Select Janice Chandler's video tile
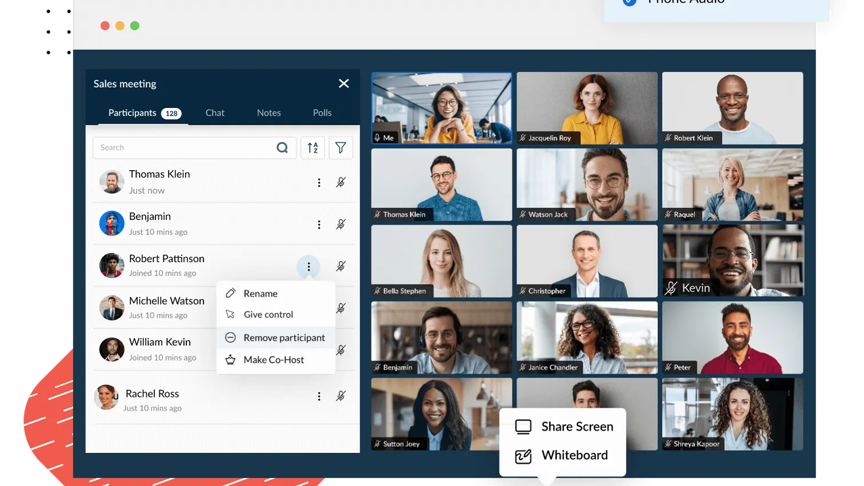This screenshot has height=486, width=864. coord(587,337)
